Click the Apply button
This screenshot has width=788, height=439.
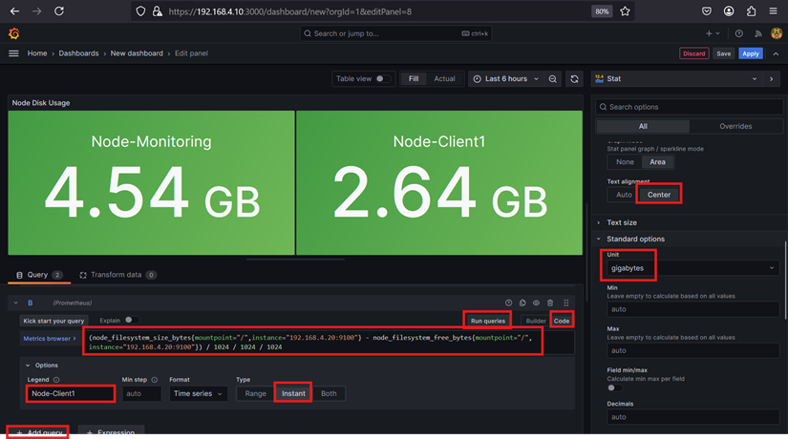tap(751, 53)
